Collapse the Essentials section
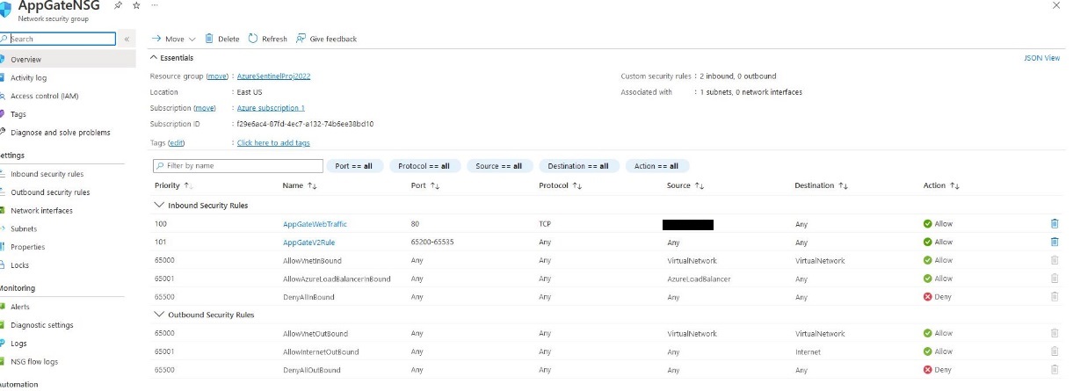 [x=155, y=58]
